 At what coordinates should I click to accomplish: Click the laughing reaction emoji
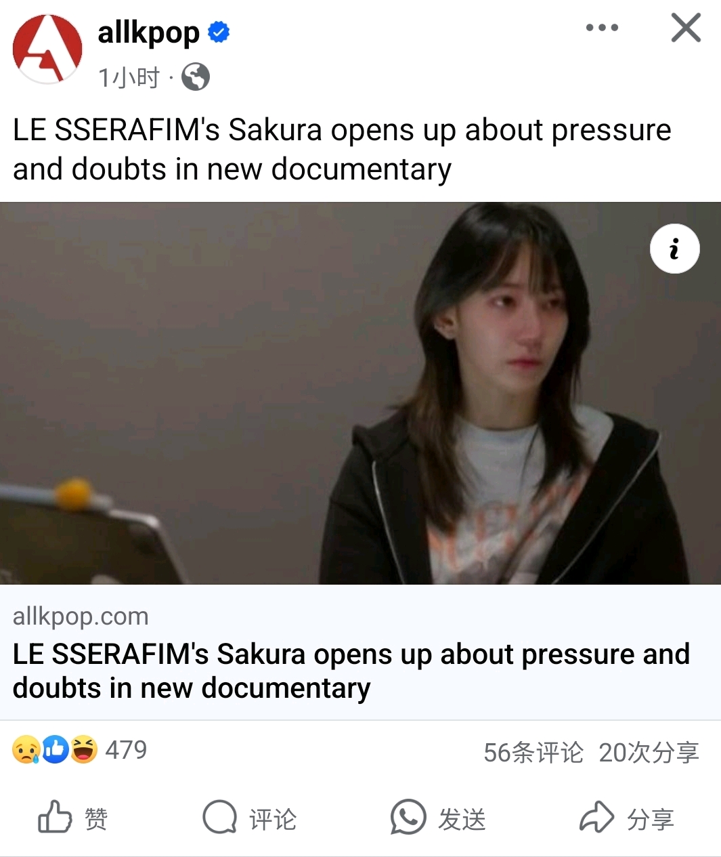pos(84,750)
